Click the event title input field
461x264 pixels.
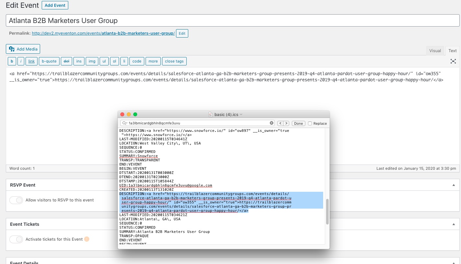coord(232,20)
